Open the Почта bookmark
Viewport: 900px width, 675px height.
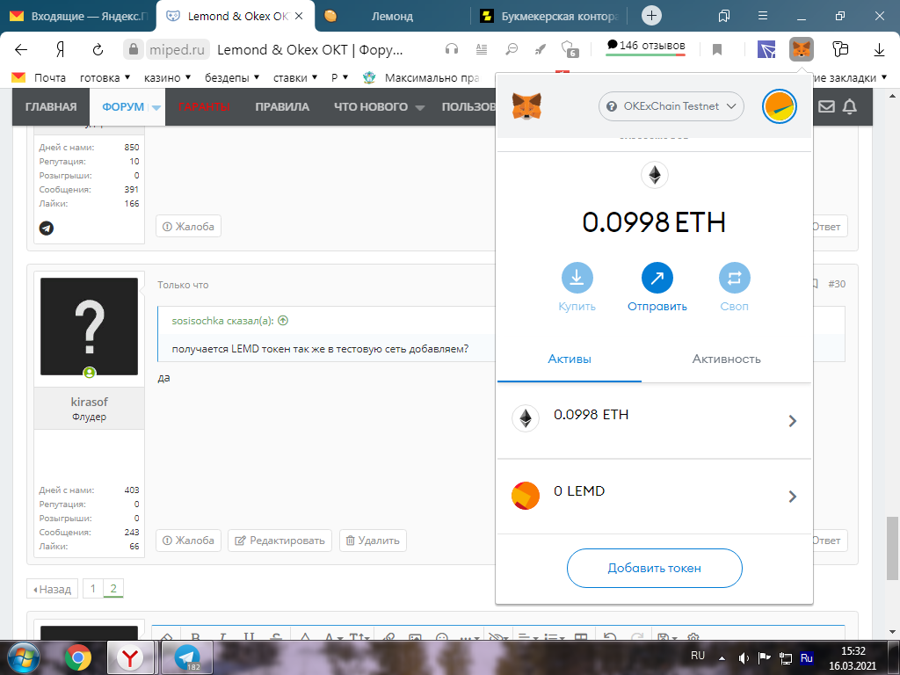(39, 77)
